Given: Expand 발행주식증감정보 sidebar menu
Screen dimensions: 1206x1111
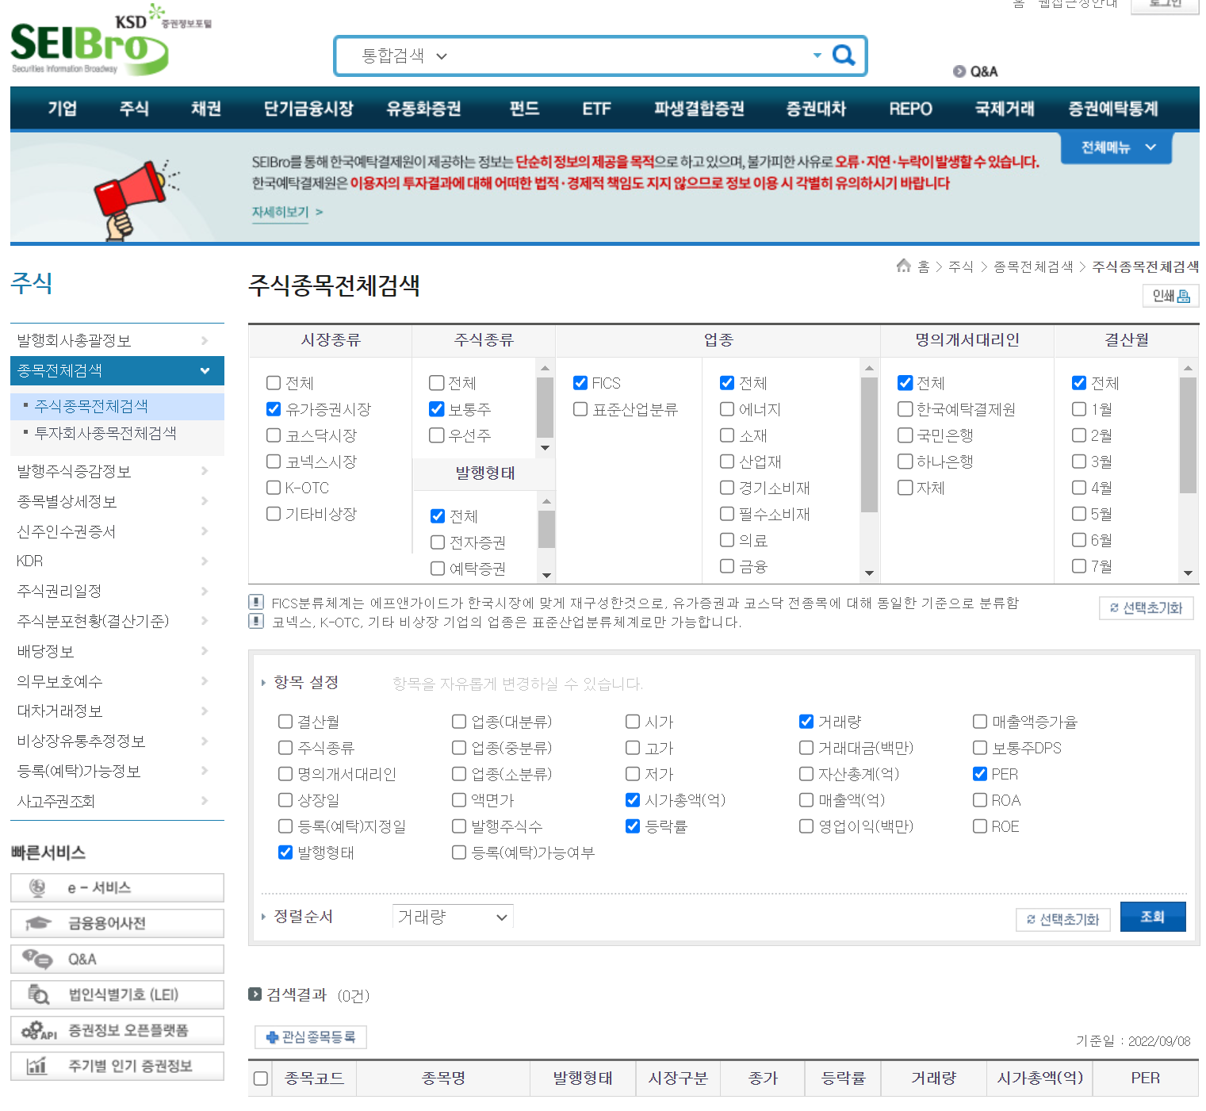Looking at the screenshot, I should tap(117, 471).
